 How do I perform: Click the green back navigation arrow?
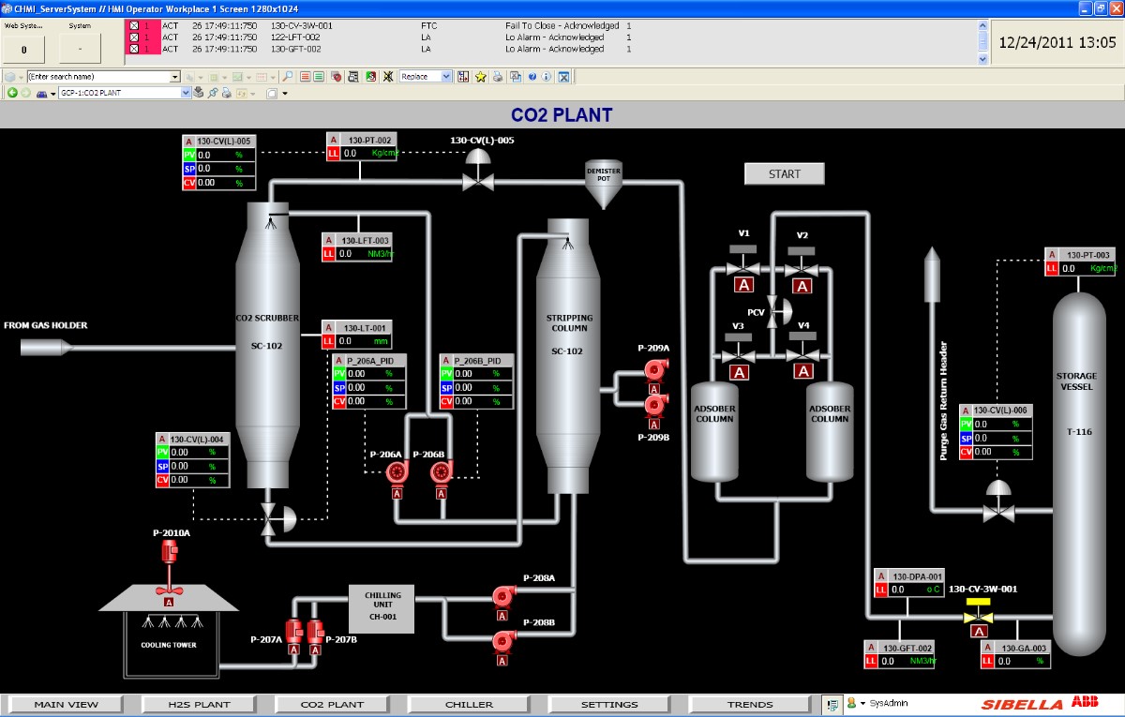click(x=12, y=93)
